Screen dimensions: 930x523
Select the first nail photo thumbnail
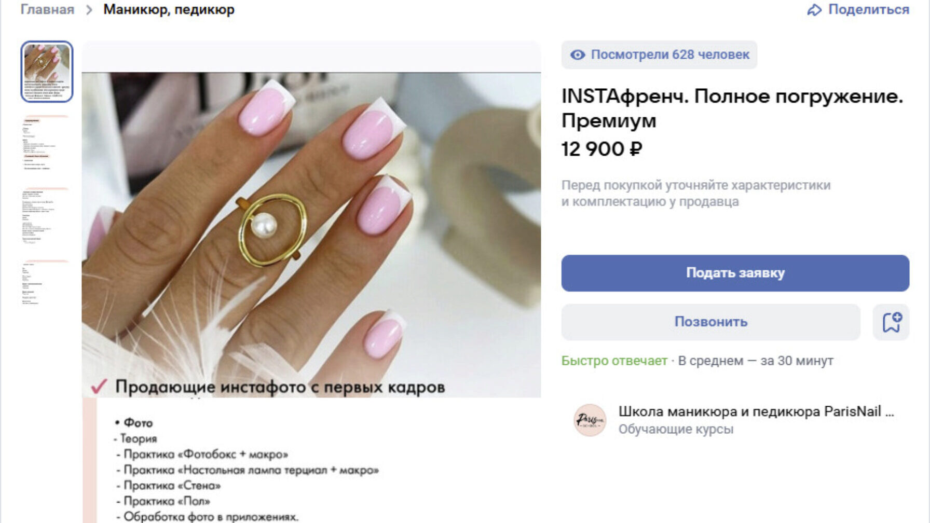47,72
